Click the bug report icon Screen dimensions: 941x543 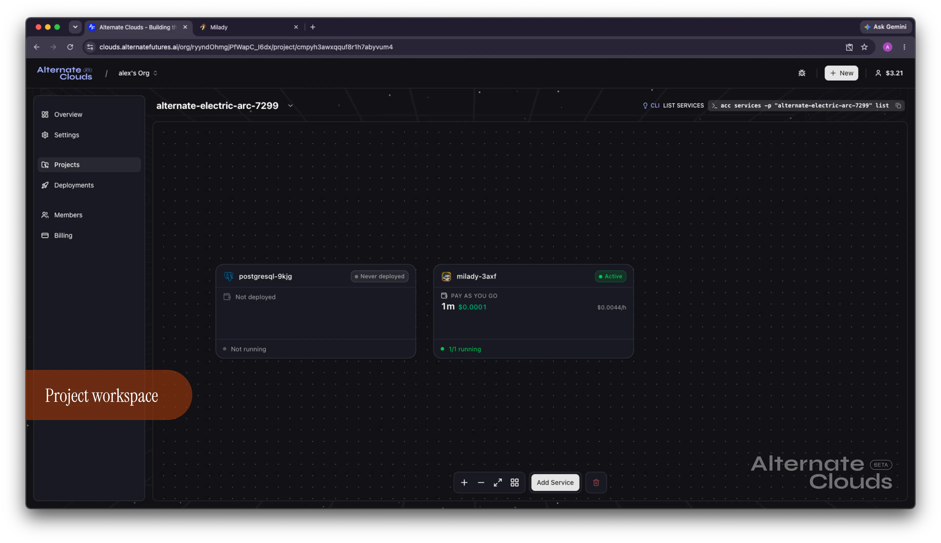click(802, 73)
